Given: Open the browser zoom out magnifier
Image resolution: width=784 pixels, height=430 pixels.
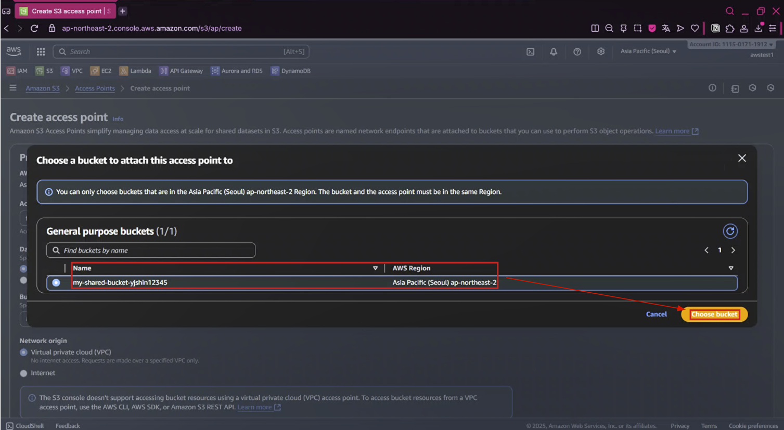Looking at the screenshot, I should tap(609, 28).
